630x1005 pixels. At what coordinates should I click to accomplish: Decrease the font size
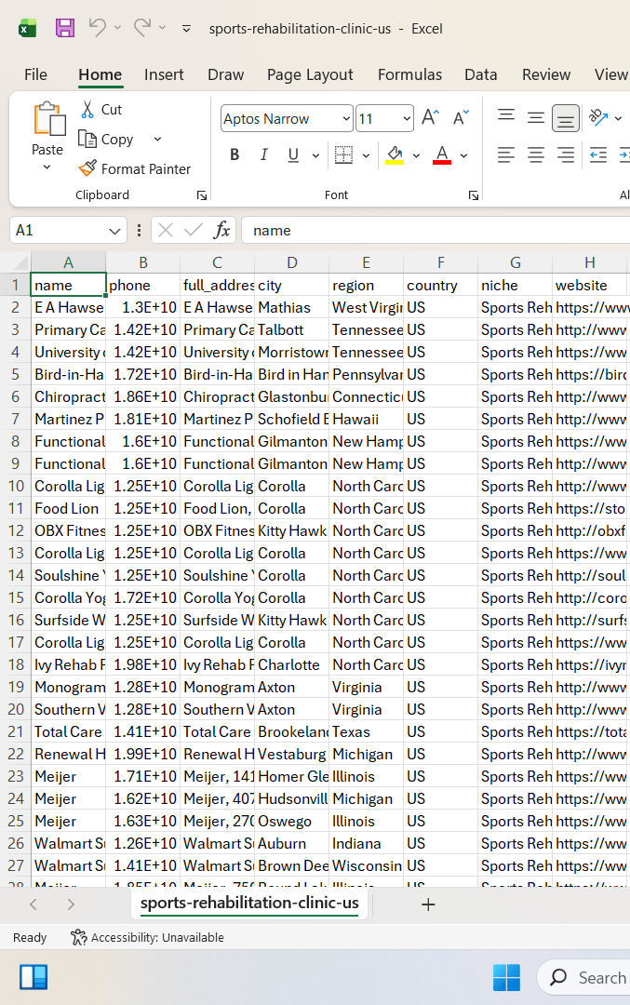[x=461, y=117]
